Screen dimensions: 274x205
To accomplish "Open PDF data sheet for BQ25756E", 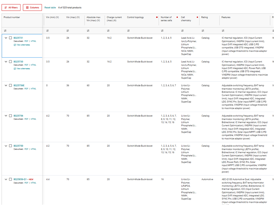I will coord(26,89).
